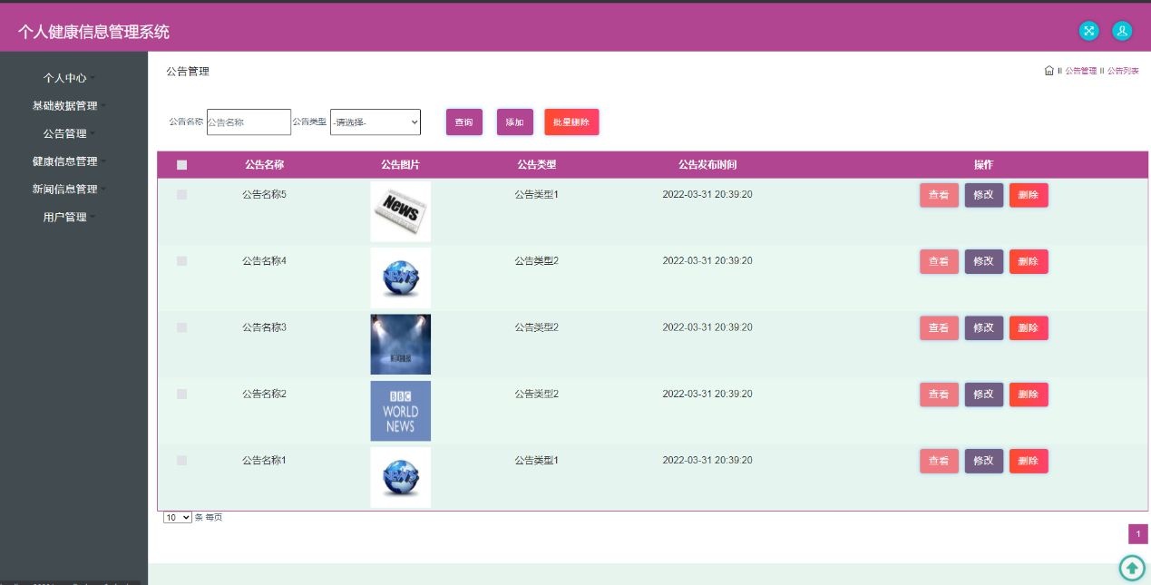Viewport: 1151px width, 585px height.
Task: Click the 公告管理 page heading
Action: (x=188, y=72)
